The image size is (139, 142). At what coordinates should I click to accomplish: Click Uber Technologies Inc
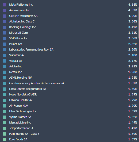(23, 111)
